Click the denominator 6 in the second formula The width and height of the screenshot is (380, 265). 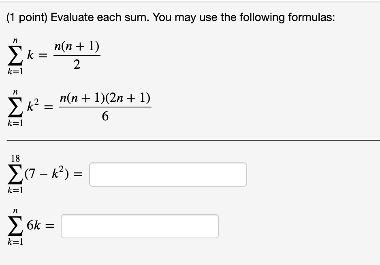105,116
